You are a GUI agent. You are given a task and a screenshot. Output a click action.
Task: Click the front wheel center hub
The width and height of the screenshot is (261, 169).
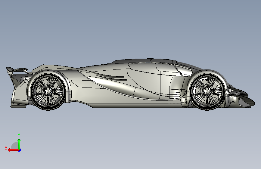tap(207, 91)
